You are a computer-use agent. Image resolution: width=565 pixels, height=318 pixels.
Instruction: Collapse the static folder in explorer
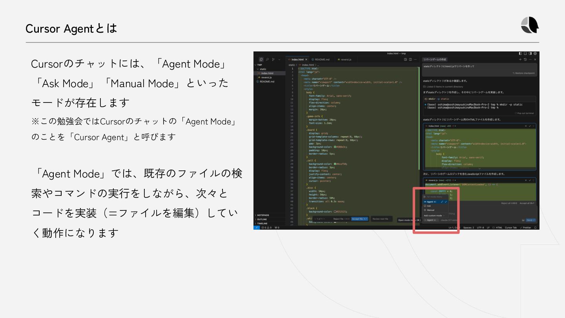270,69
